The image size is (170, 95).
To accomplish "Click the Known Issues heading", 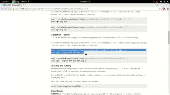I will (x=57, y=91).
